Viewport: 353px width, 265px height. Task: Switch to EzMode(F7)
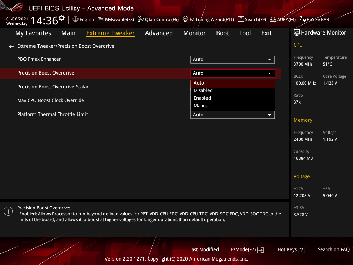coord(248,250)
